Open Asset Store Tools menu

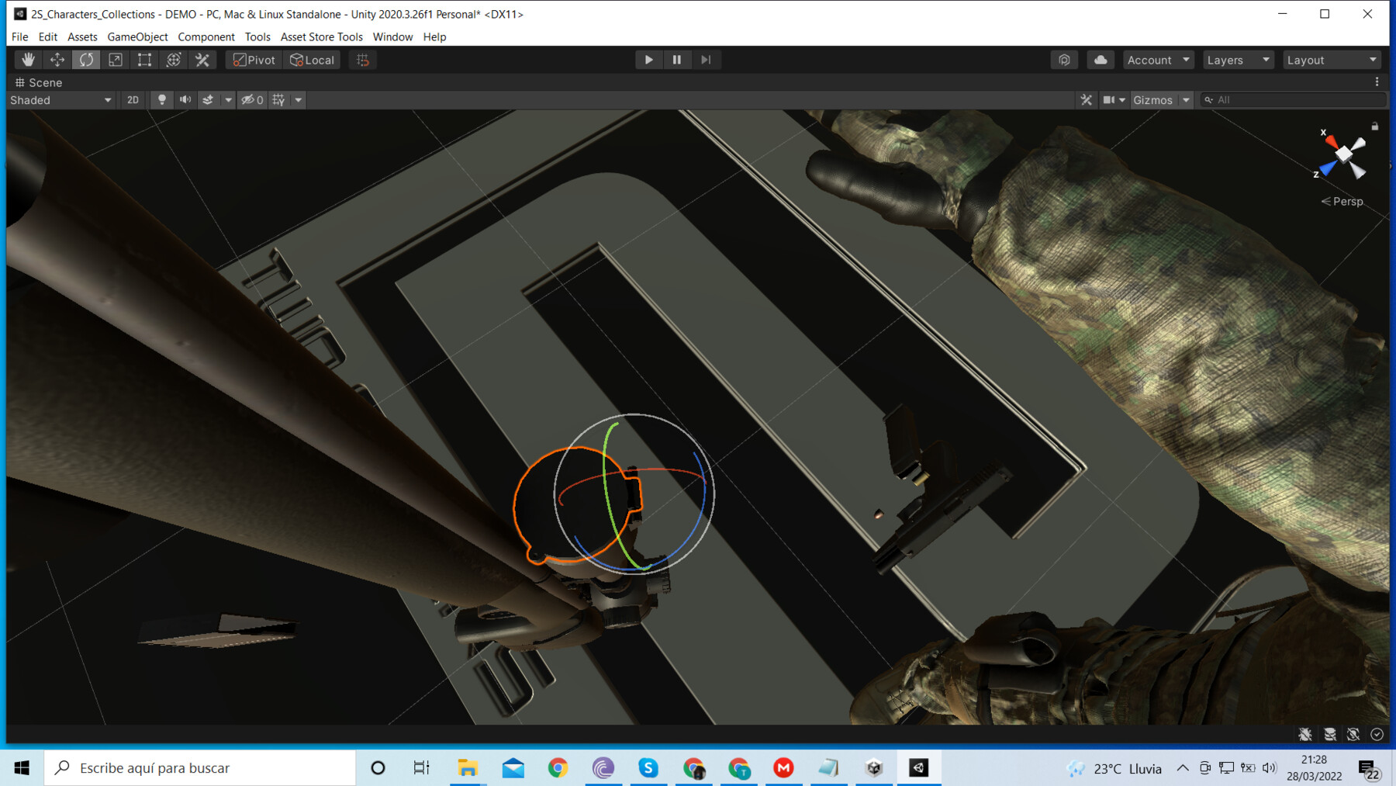point(322,36)
